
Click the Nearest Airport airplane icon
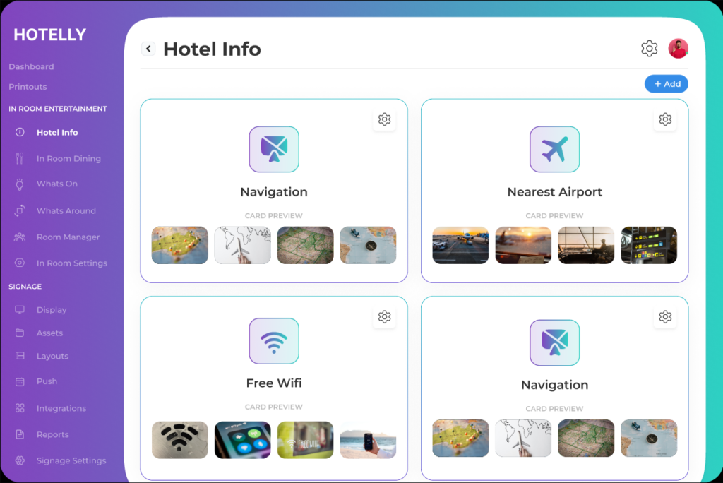[554, 150]
